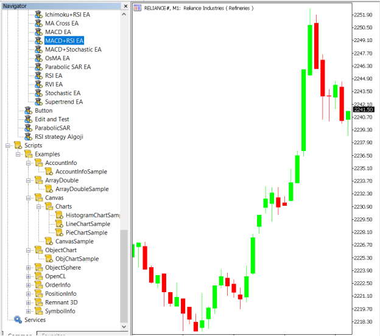
Task: Click the RSI EA advisor icon
Action: pos(38,75)
